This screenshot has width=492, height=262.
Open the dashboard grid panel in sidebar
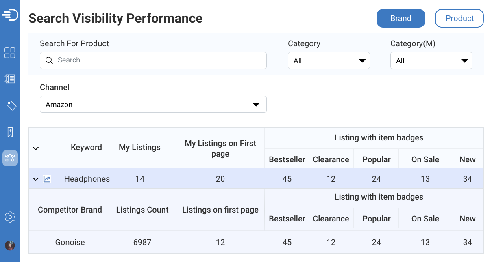(x=10, y=53)
